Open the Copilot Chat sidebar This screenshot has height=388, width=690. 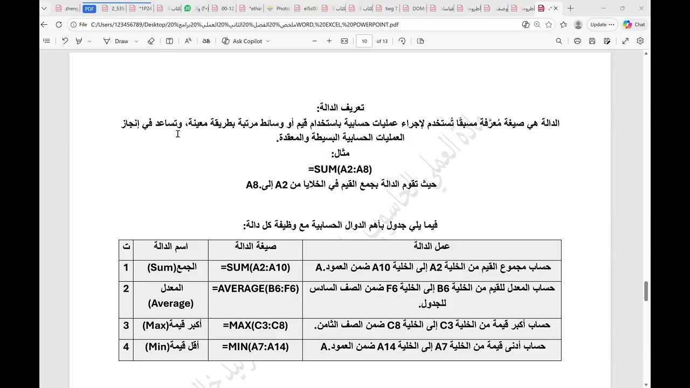(634, 24)
